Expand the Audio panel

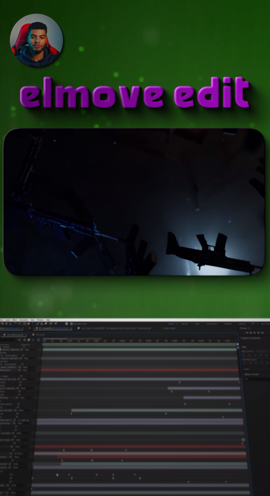tap(247, 369)
